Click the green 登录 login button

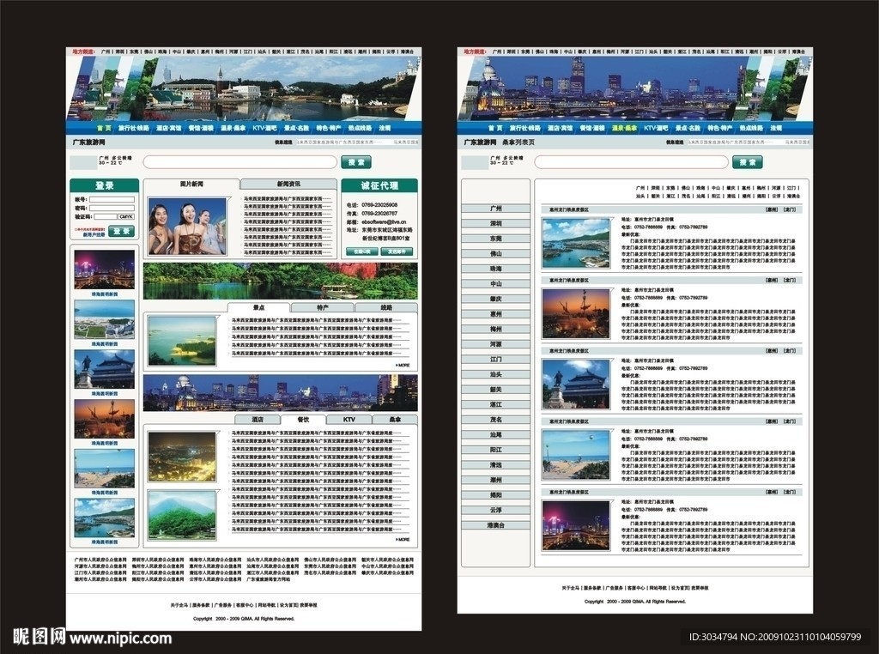122,232
